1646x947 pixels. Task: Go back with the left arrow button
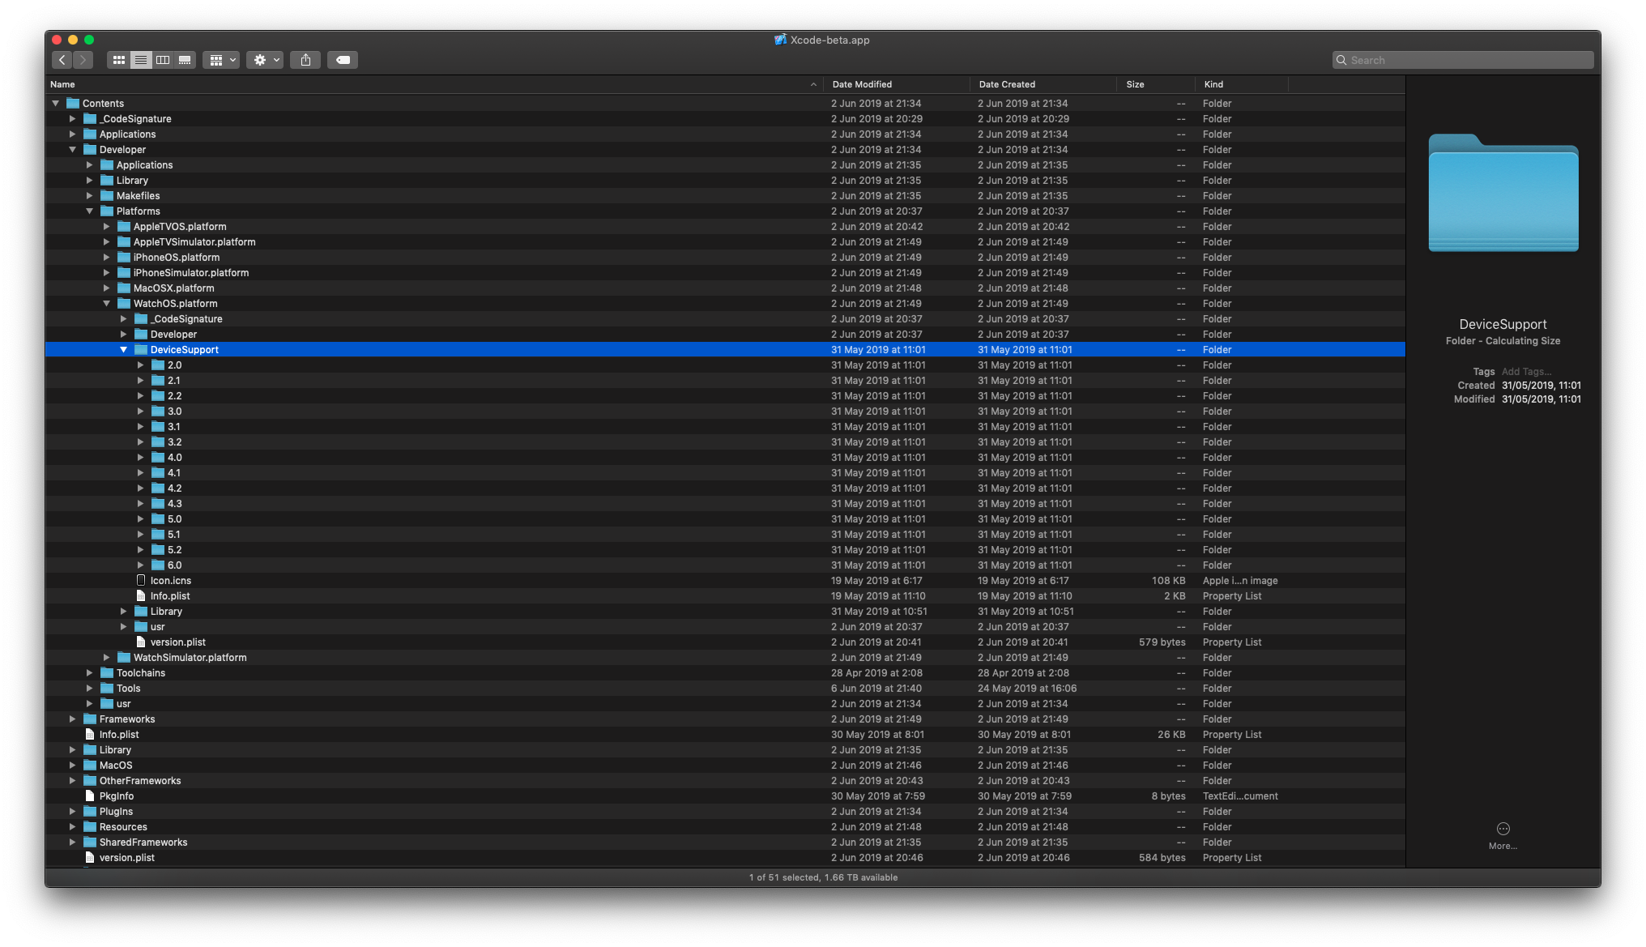[x=62, y=60]
